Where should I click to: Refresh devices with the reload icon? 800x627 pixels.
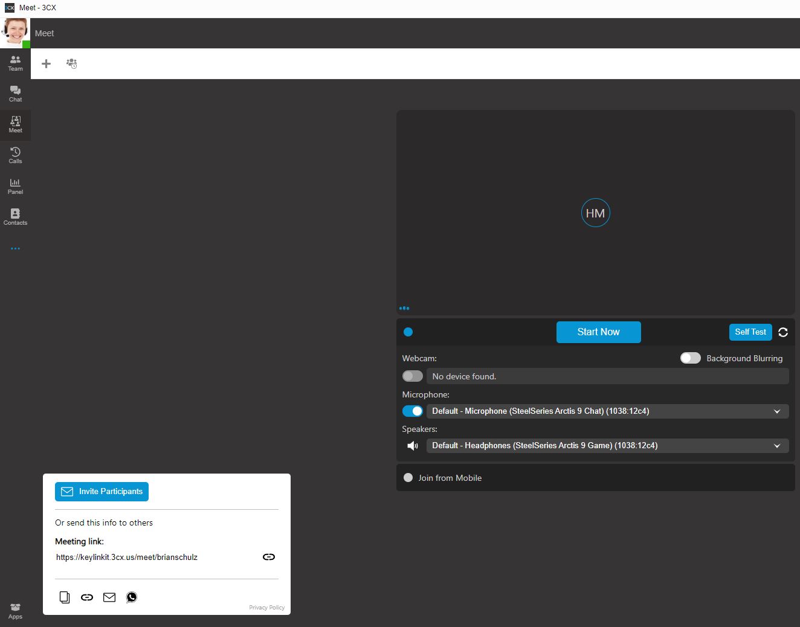pyautogui.click(x=783, y=332)
